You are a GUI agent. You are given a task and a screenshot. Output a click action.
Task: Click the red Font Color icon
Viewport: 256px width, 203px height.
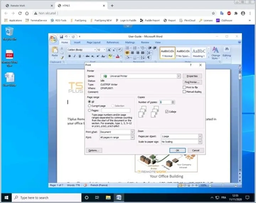tap(118, 56)
